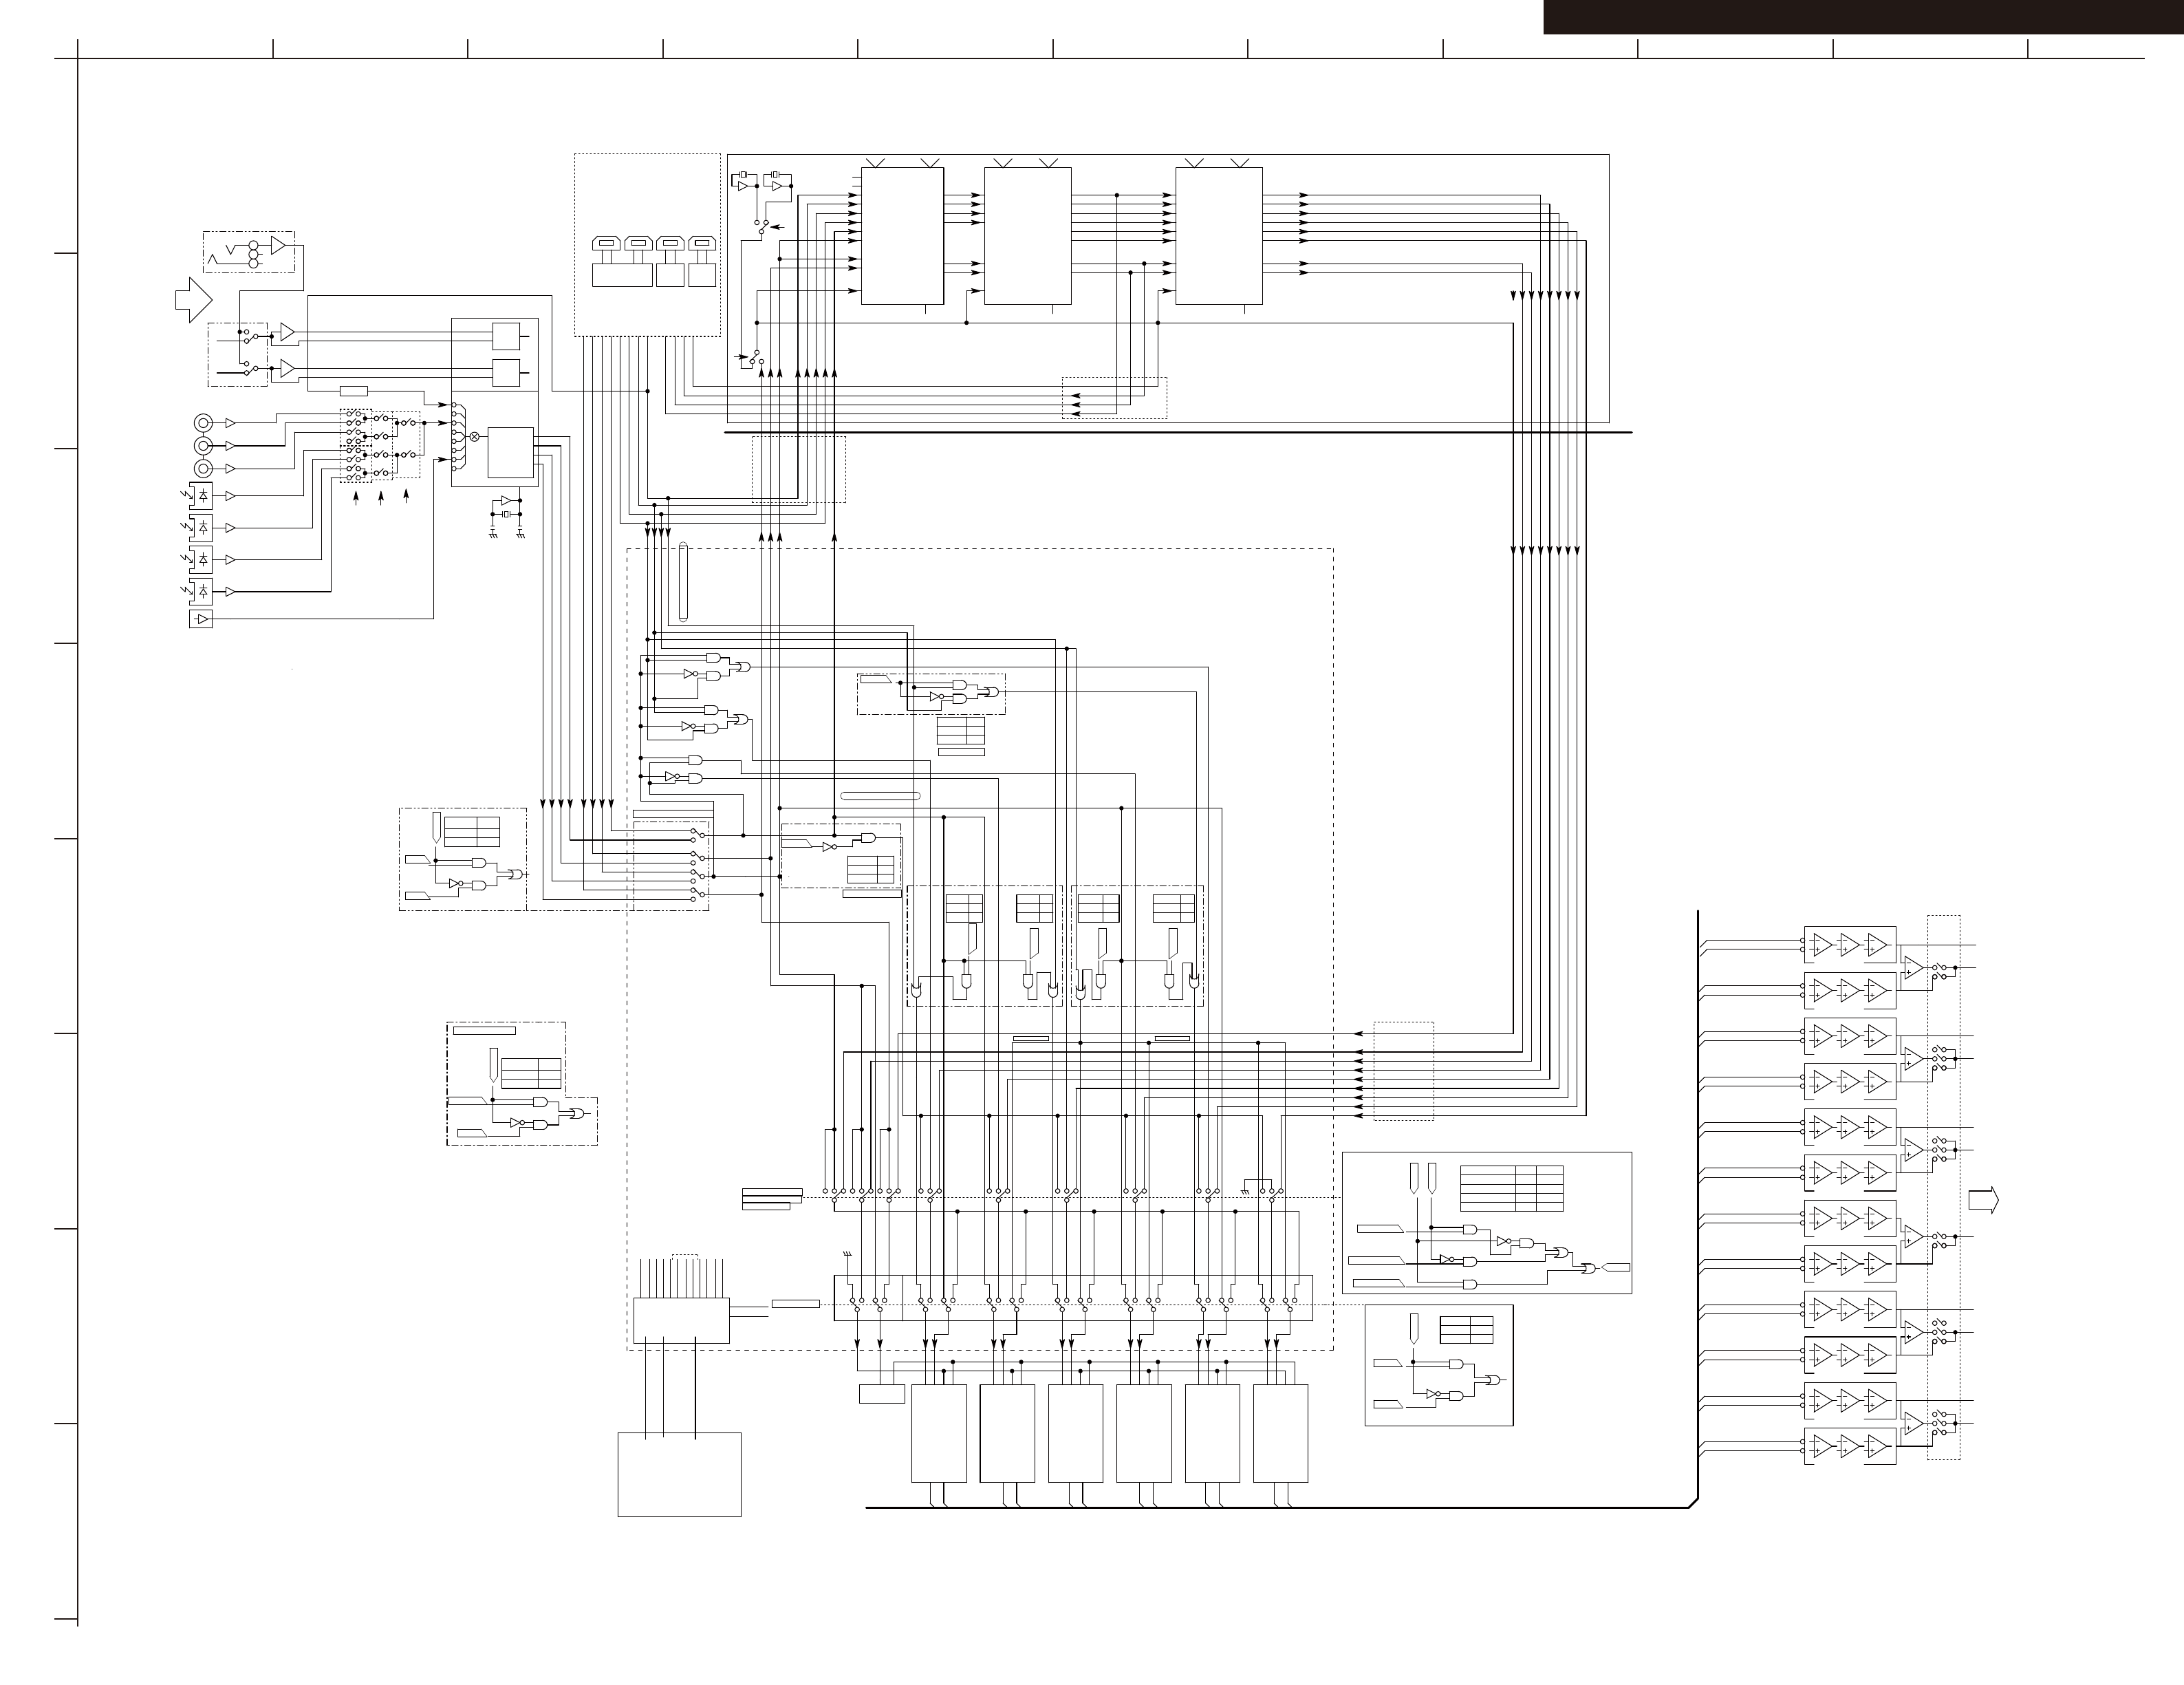Viewport: 2184px width, 1685px height.
Task: Click the leftmost tall IC block at top
Action: pyautogui.click(x=902, y=236)
